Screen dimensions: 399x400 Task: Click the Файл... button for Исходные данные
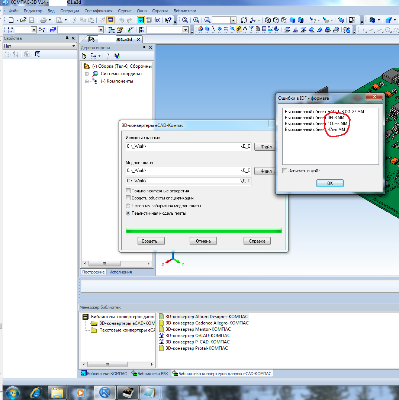pyautogui.click(x=265, y=147)
